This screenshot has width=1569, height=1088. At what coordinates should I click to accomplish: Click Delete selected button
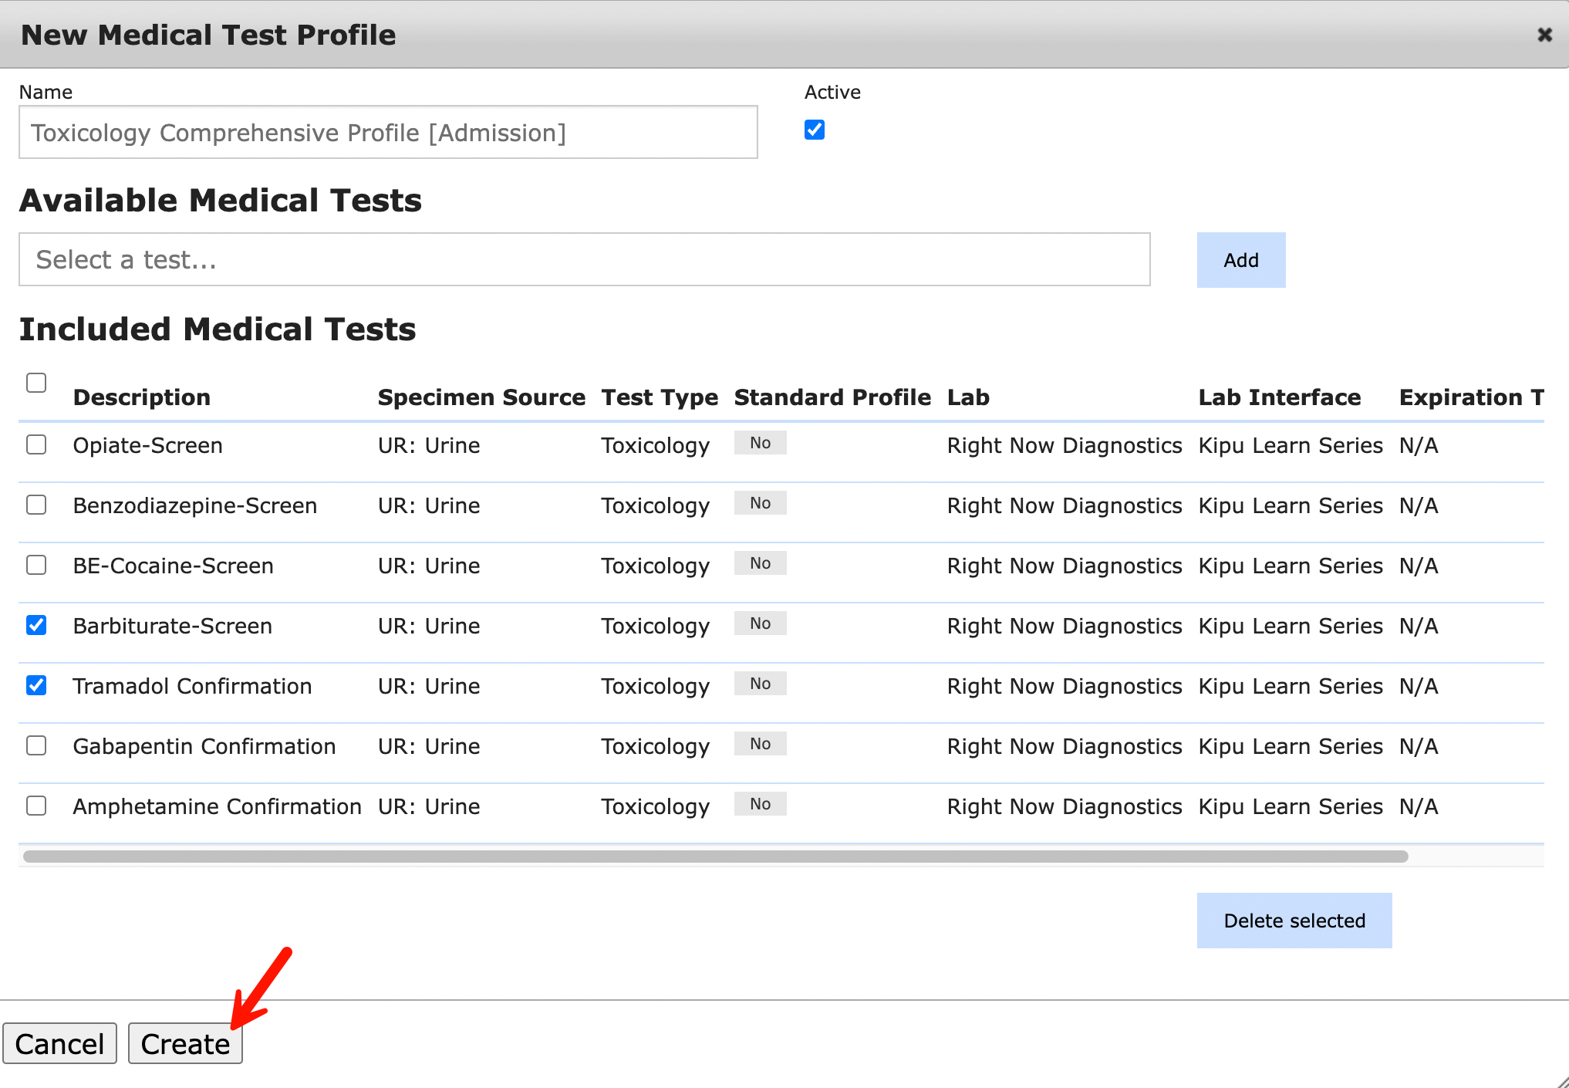[1294, 921]
